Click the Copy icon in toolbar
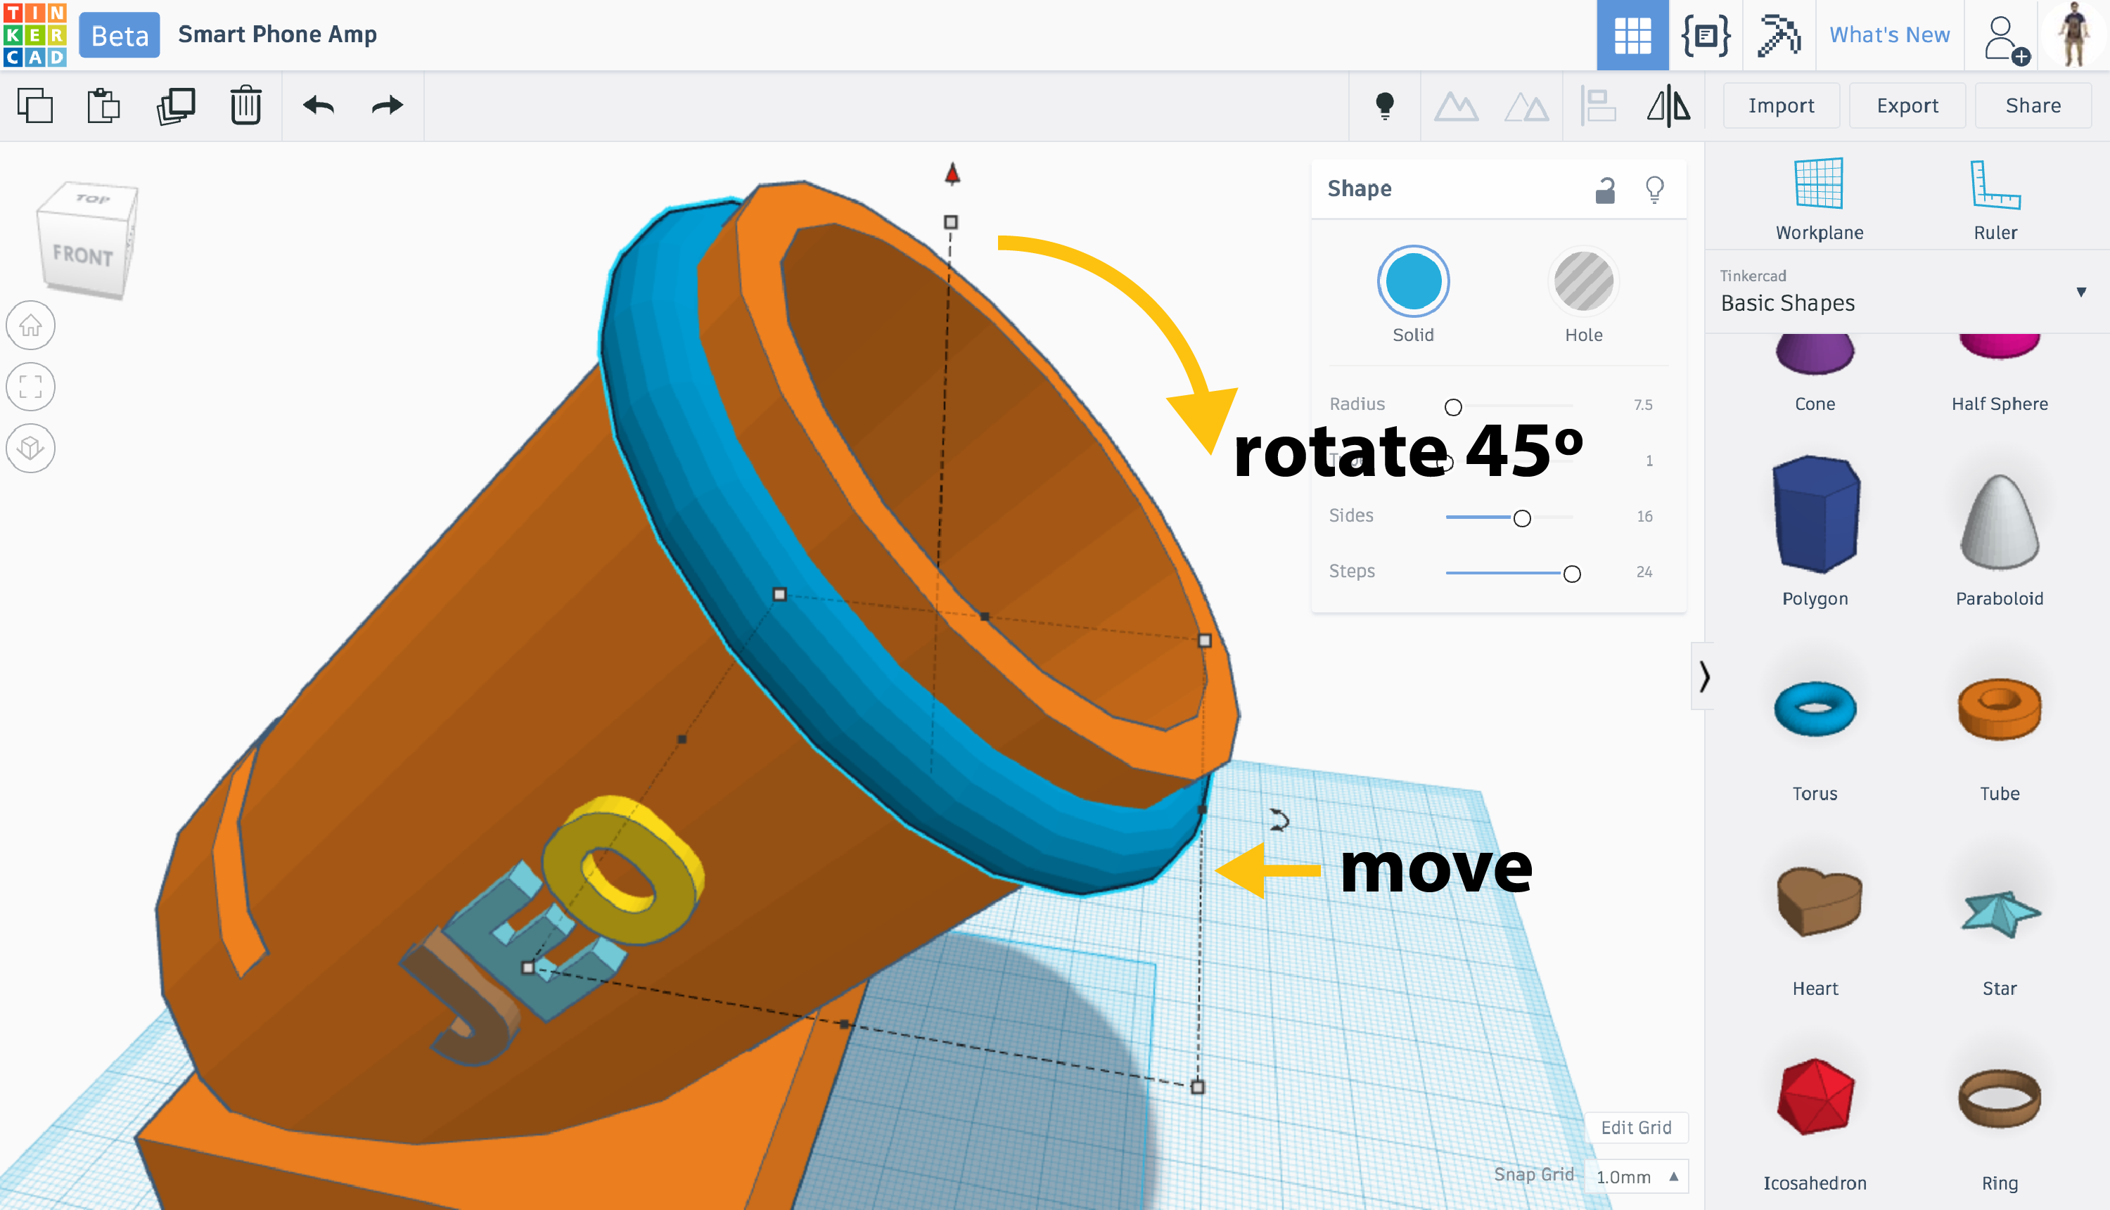The height and width of the screenshot is (1210, 2110). 35,105
